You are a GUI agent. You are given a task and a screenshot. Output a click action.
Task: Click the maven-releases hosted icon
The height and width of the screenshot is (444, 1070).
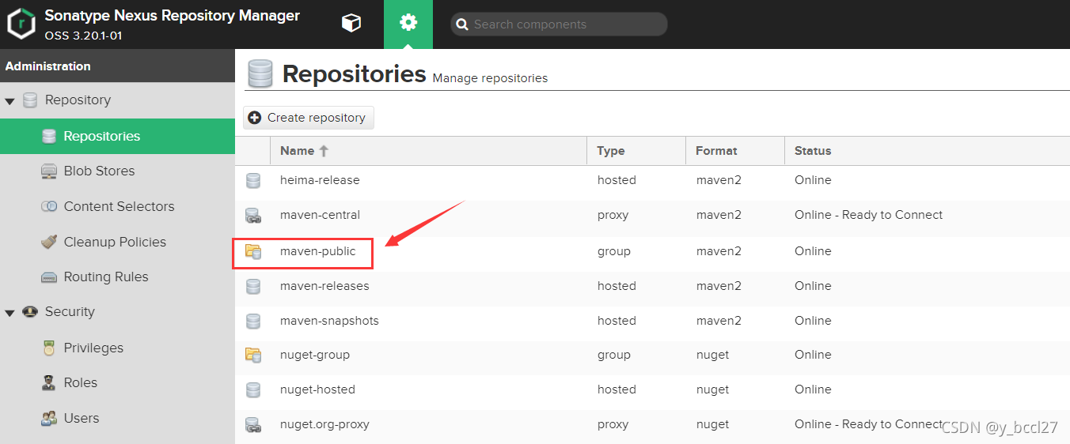(253, 286)
